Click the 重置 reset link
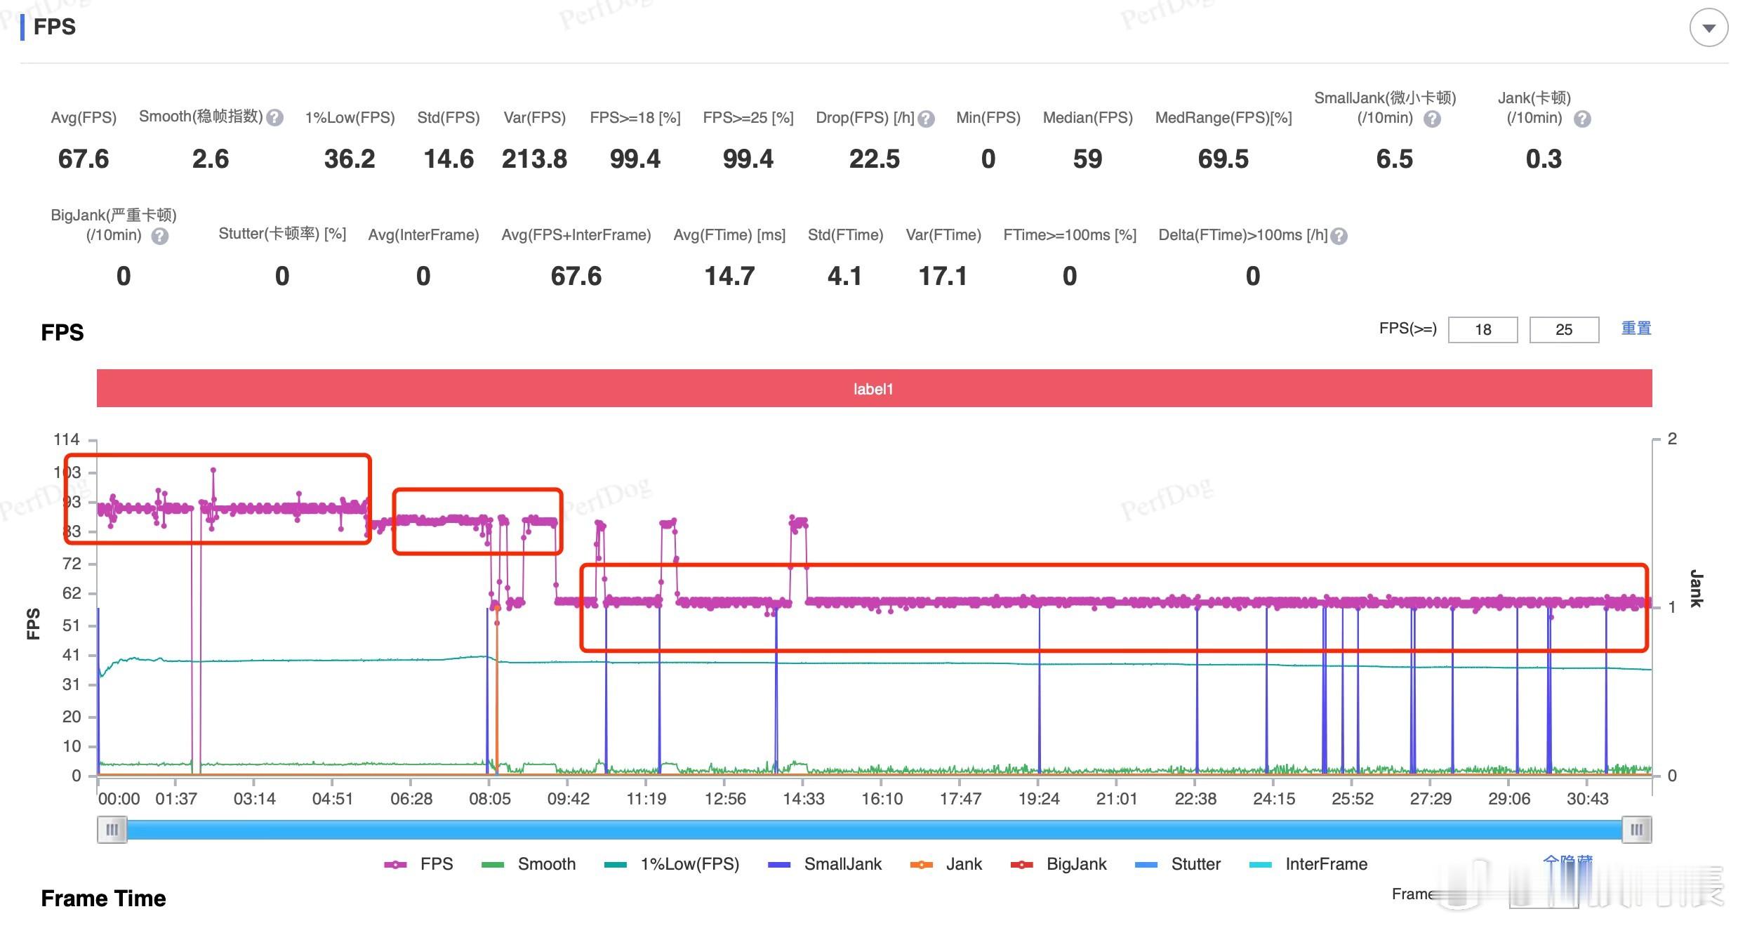Viewport: 1738px width, 928px height. [1636, 329]
